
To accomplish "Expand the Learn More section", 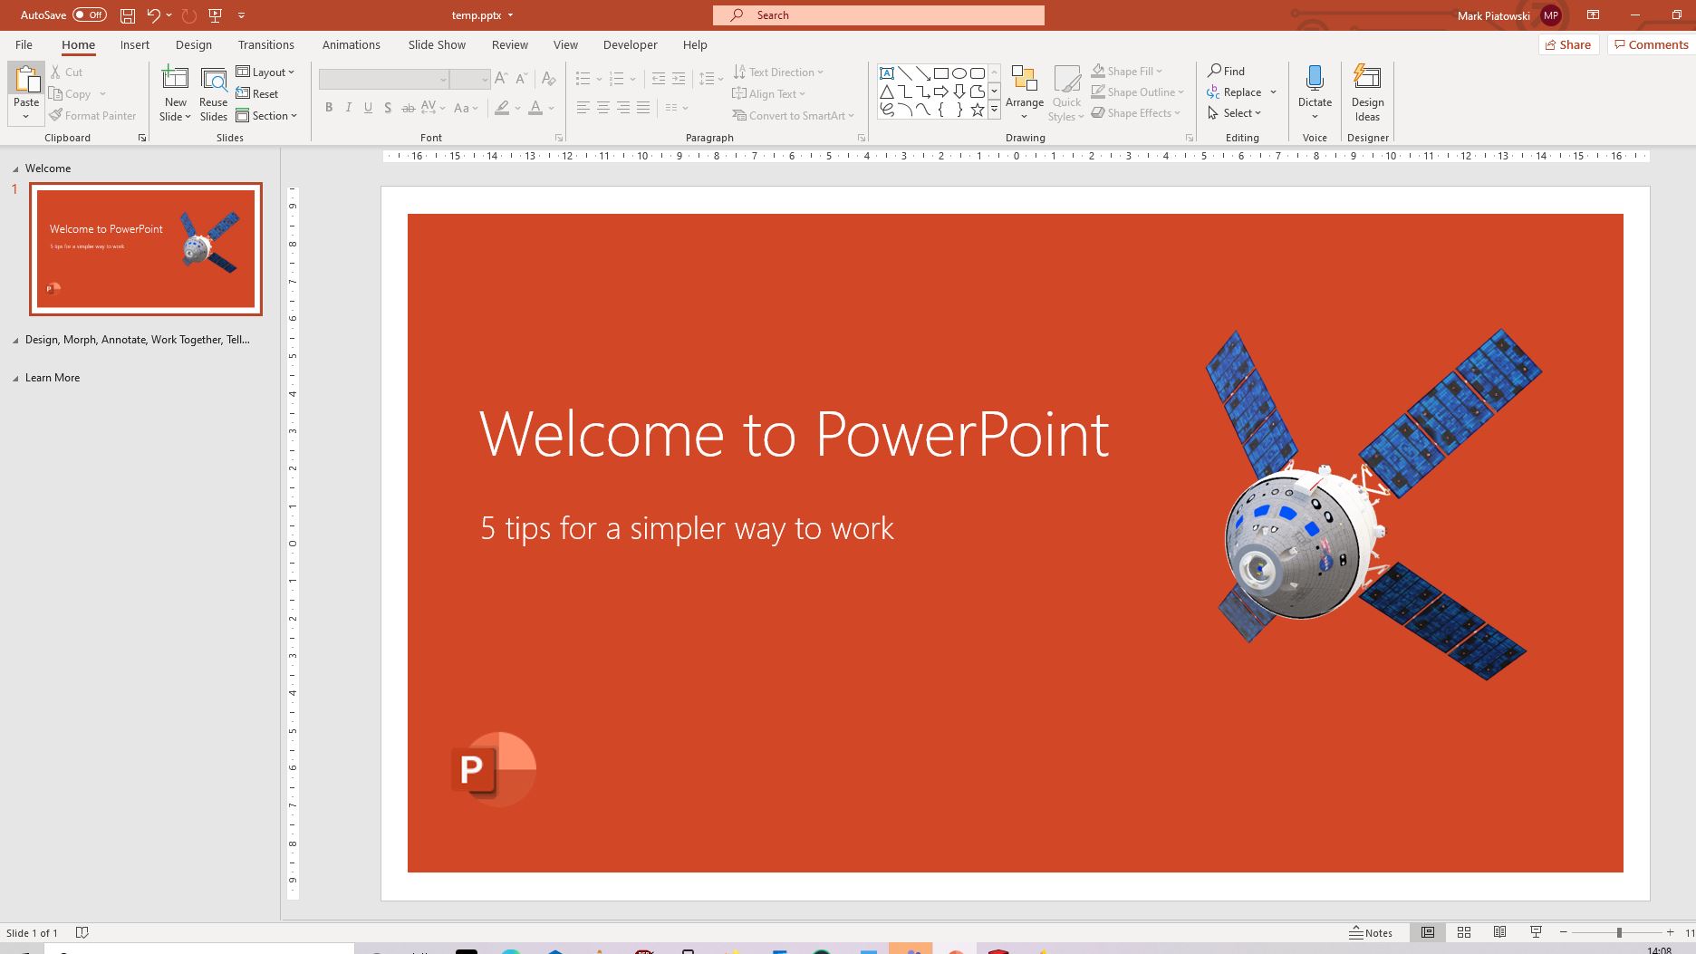I will [15, 379].
